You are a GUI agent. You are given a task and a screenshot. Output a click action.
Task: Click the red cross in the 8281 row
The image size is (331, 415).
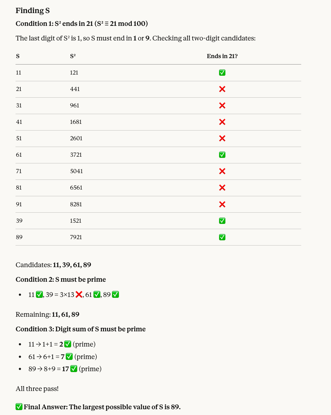pyautogui.click(x=222, y=204)
